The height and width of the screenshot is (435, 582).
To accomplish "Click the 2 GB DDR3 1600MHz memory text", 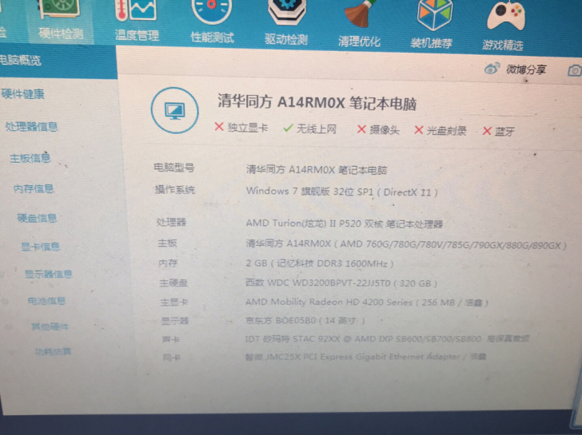I will click(320, 263).
